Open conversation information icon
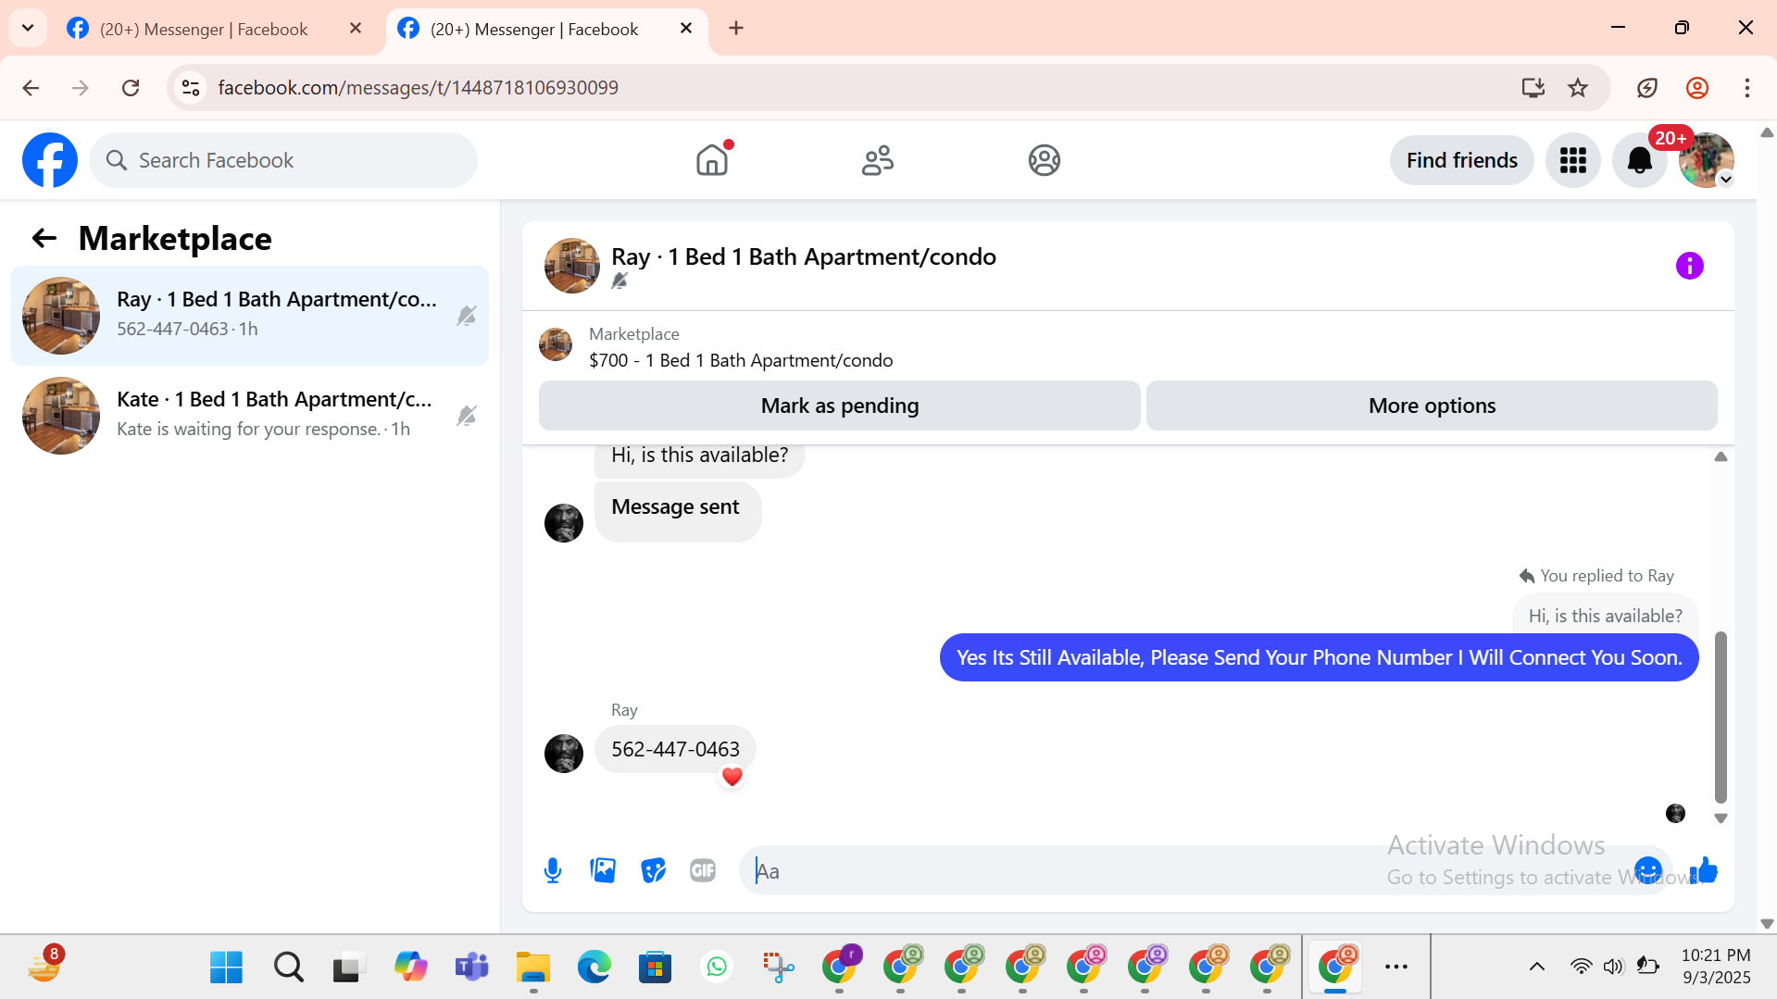This screenshot has width=1777, height=999. point(1690,266)
